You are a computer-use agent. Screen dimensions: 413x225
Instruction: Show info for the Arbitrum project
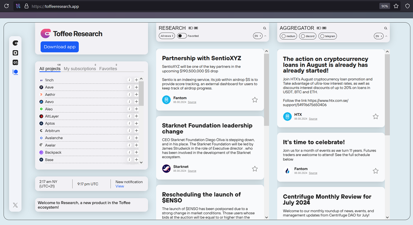click(x=129, y=130)
